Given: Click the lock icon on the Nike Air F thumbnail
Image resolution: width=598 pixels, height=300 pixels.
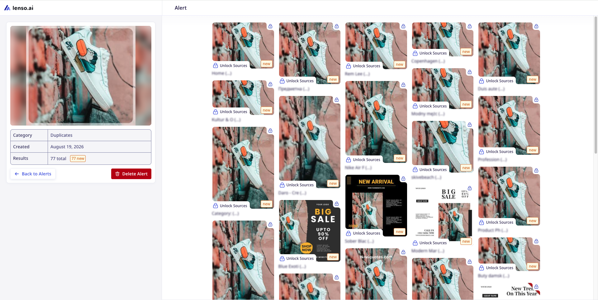Looking at the screenshot, I should tap(403, 85).
